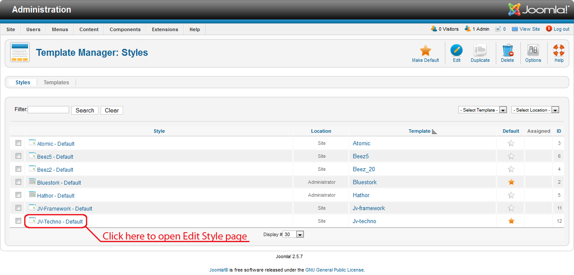574x275 pixels.
Task: Click preview icon beside Hathor - Default
Action: pos(32,194)
